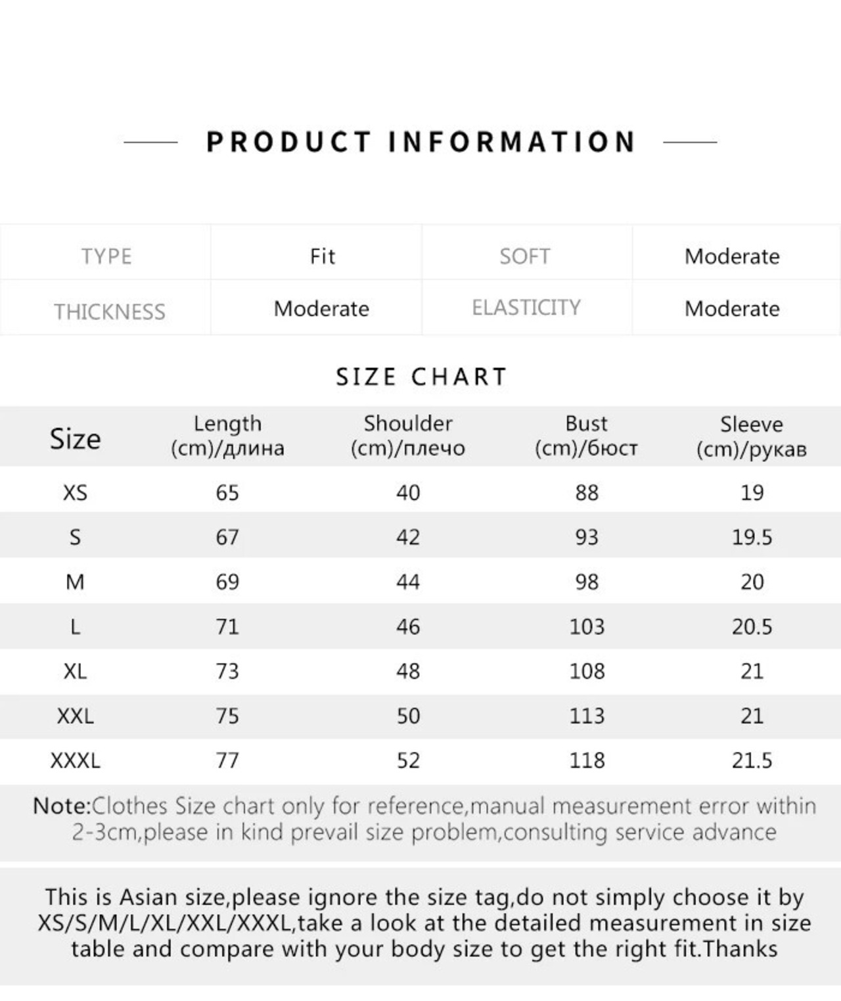Select the XS size row label
Screen dimensions: 841x1001
click(x=75, y=492)
